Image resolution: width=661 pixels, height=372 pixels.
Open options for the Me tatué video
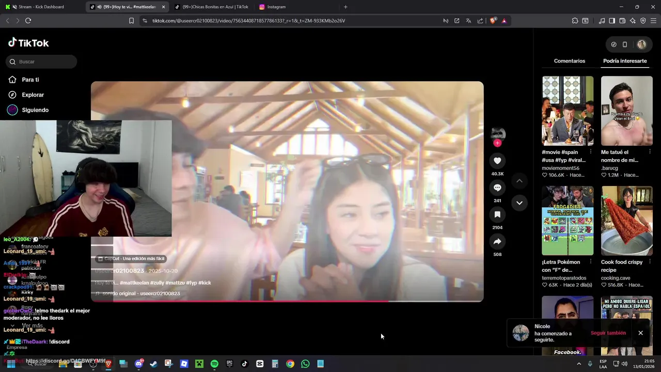[x=649, y=152]
